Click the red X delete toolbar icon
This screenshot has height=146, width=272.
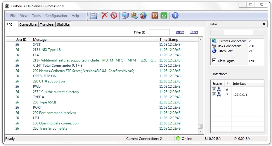tap(105, 15)
